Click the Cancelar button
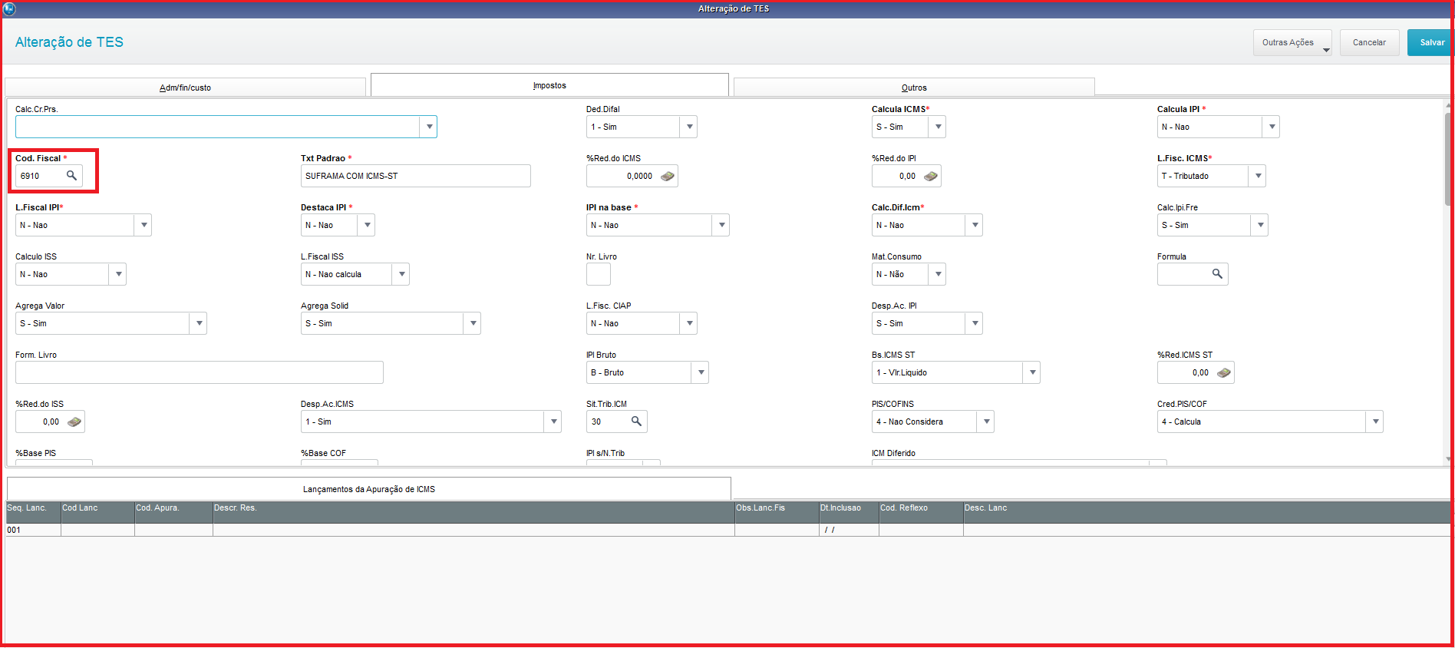Screen dimensions: 1455x648 [1369, 43]
